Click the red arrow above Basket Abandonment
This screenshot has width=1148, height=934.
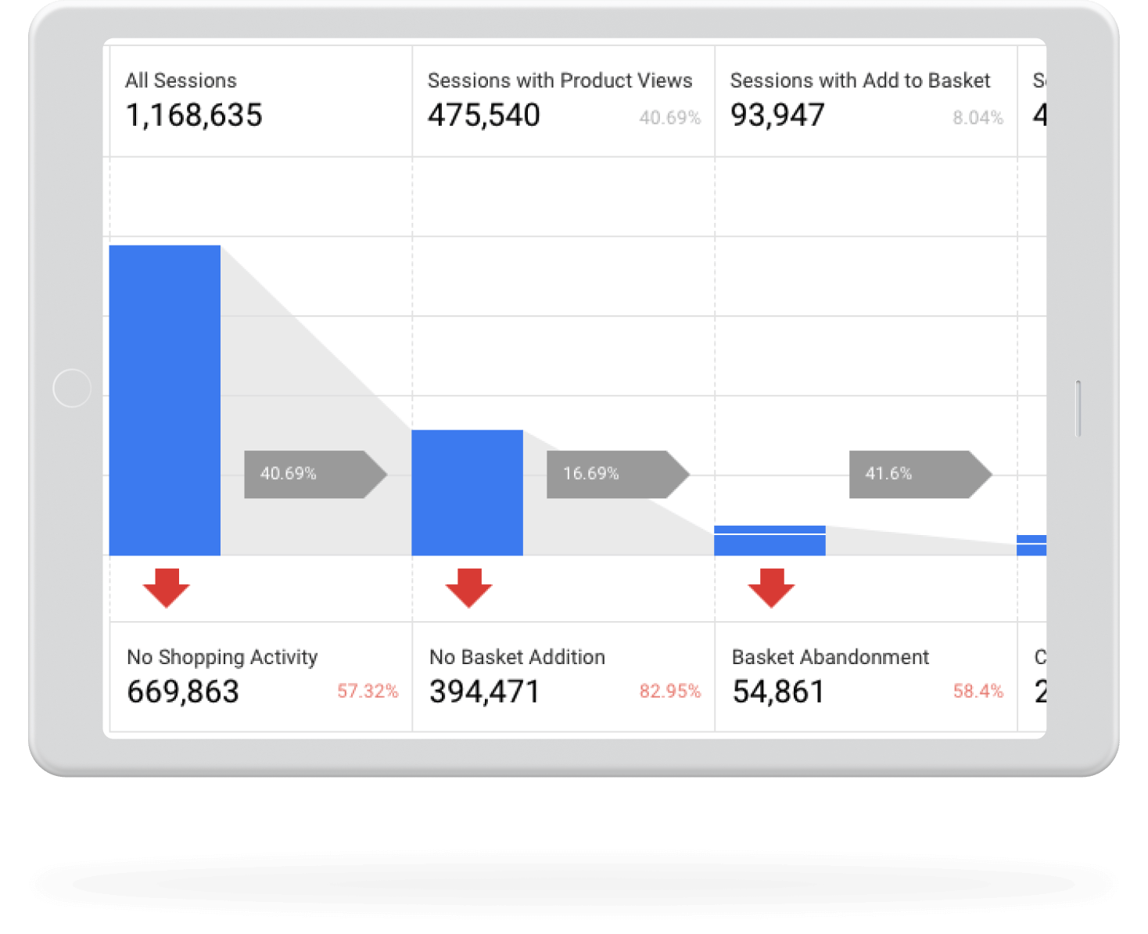[771, 587]
